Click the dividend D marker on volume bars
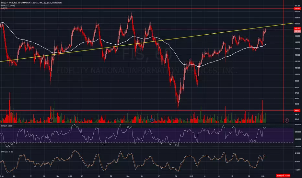The height and width of the screenshot is (178, 302). [152, 120]
